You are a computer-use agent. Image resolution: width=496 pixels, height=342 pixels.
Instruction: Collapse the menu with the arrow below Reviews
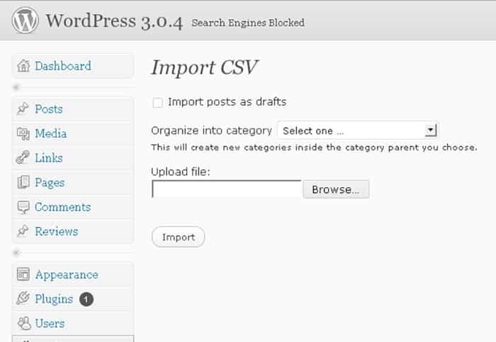[x=16, y=253]
